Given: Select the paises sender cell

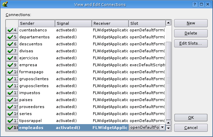Looking at the screenshot, I should 37,100.
